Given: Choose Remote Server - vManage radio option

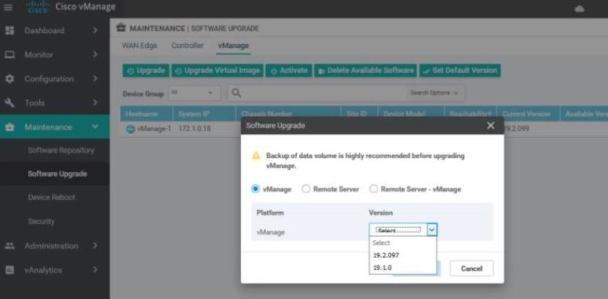Looking at the screenshot, I should point(374,189).
